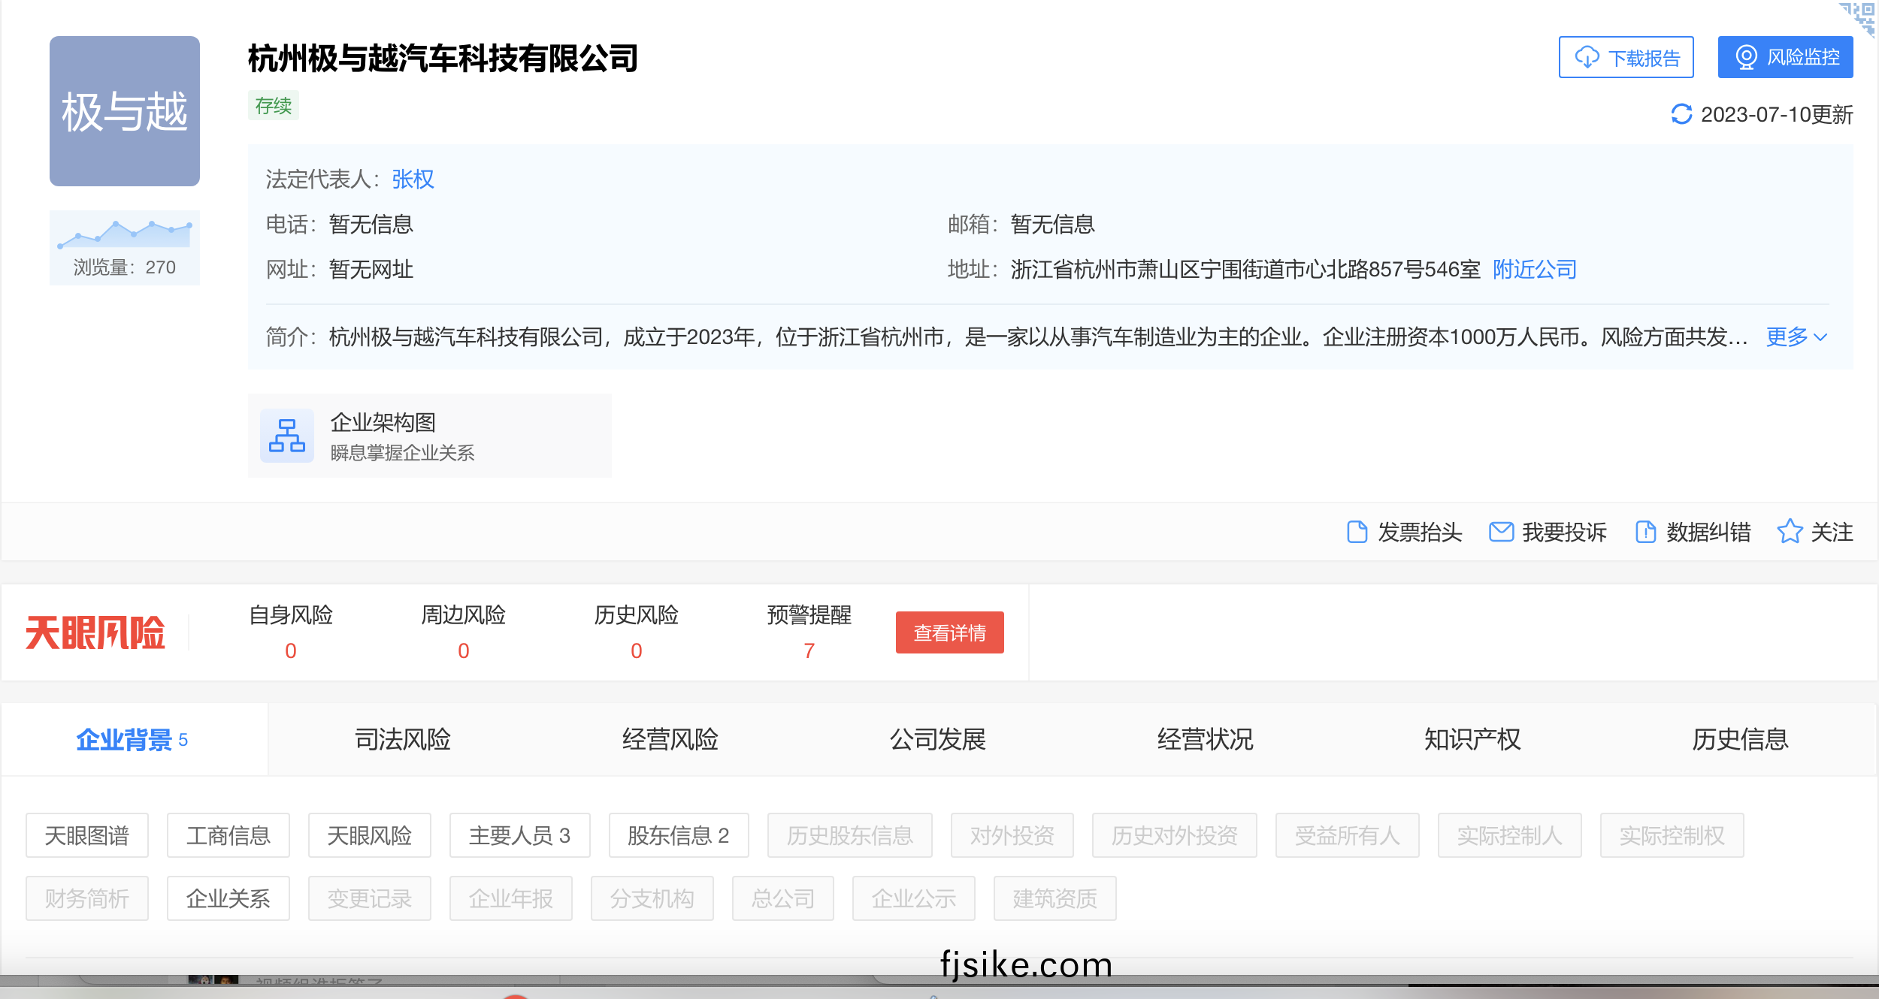
Task: Click the 极与越 company logo
Action: (x=125, y=111)
